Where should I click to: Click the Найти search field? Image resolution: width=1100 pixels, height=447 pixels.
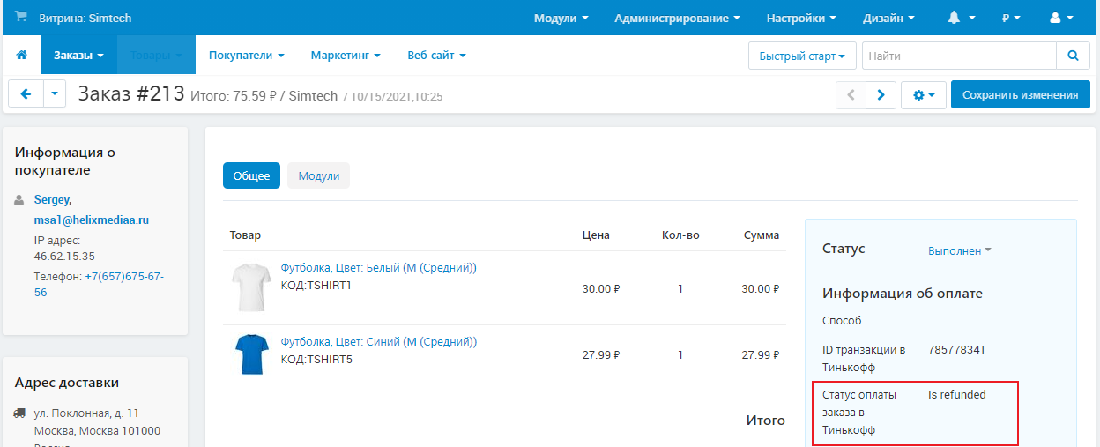959,56
